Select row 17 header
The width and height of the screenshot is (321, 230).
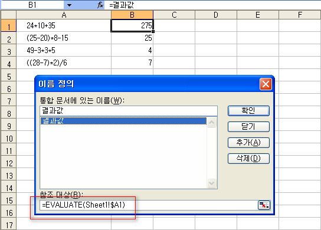pos(9,224)
